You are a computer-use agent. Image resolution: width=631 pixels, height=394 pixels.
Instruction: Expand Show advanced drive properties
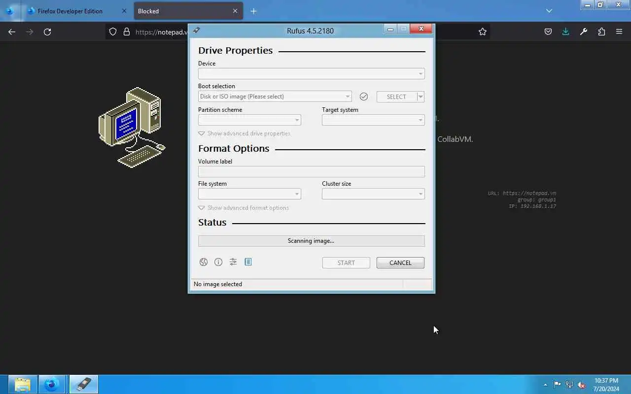click(244, 133)
